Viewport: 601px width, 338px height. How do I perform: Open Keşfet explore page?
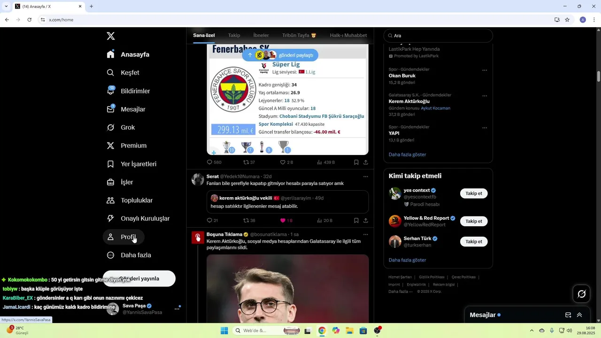click(x=123, y=73)
